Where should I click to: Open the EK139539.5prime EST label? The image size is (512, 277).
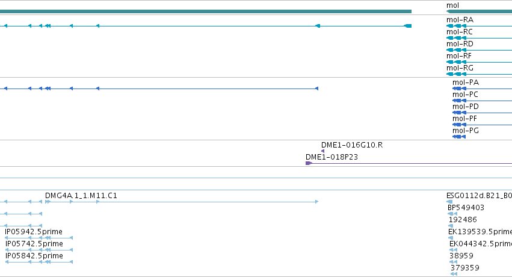click(x=480, y=232)
